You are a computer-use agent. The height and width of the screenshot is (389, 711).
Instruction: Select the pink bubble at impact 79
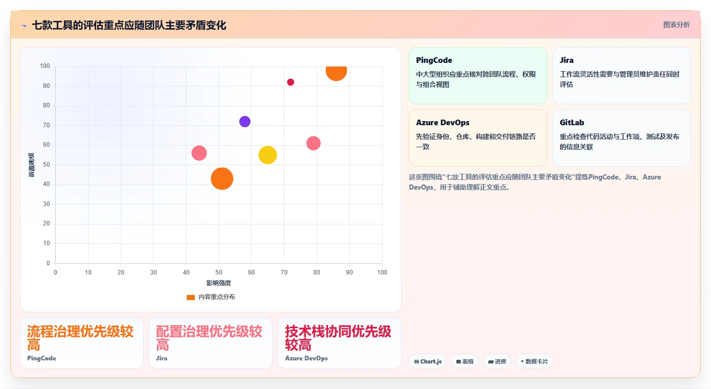pyautogui.click(x=314, y=144)
